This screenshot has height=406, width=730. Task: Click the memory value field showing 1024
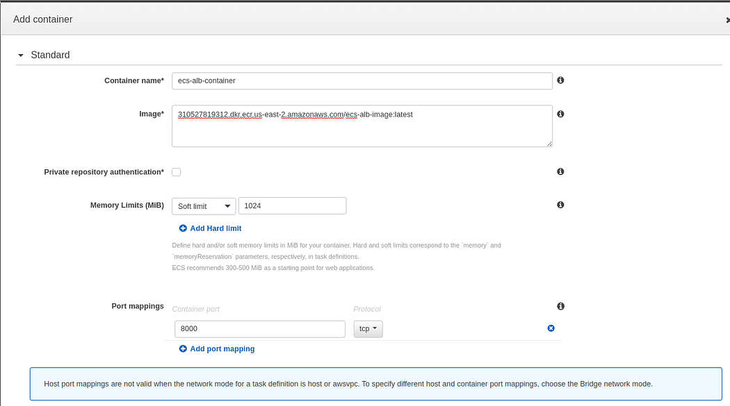pos(293,206)
